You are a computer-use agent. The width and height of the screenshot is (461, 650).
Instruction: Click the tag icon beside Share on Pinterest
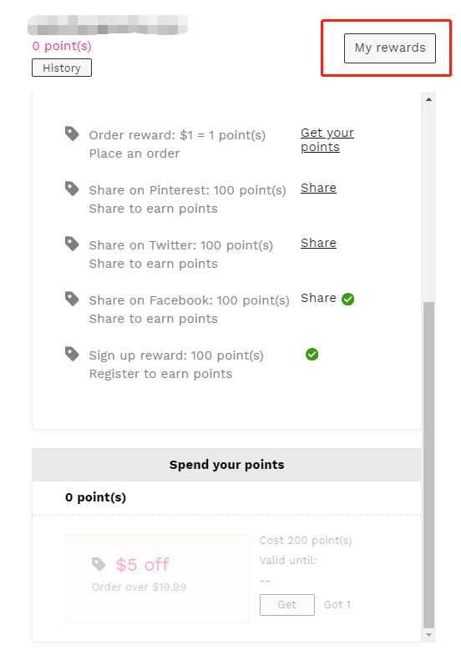point(72,189)
